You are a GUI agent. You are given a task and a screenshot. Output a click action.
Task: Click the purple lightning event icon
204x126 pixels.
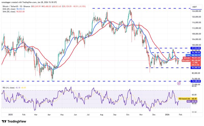coord(179,83)
